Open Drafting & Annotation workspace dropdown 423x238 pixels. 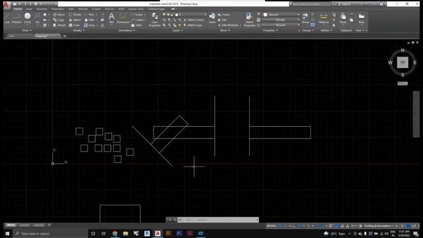pos(379,226)
